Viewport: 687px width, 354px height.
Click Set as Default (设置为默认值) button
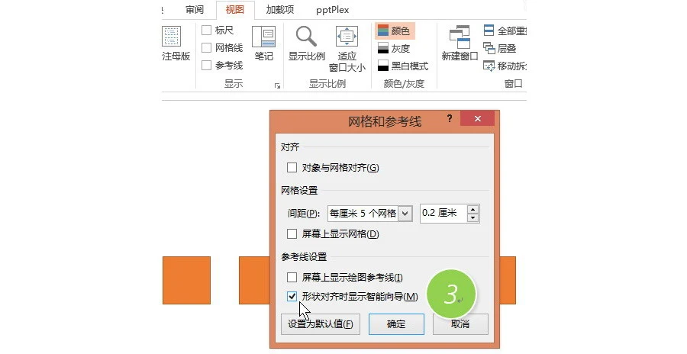[321, 324]
